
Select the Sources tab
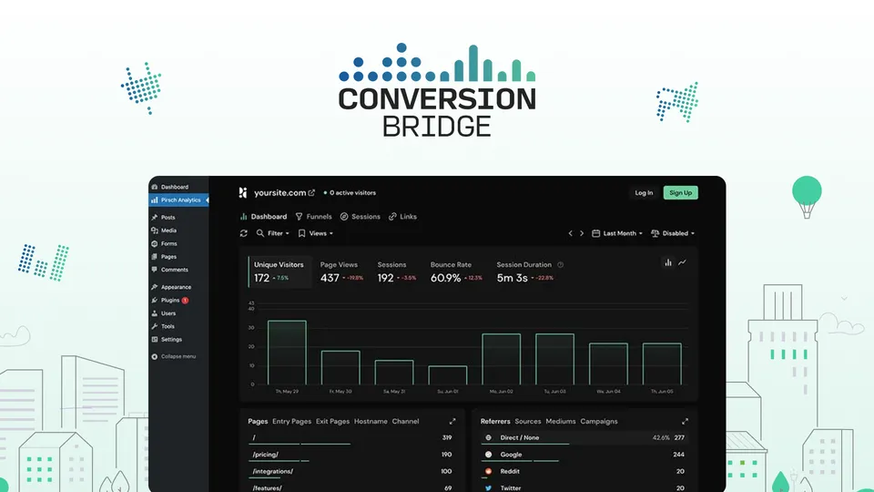click(x=528, y=421)
